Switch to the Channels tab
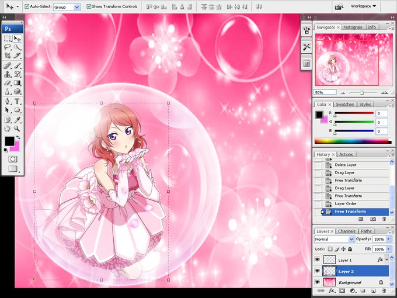Image resolution: width=397 pixels, height=298 pixels. click(347, 231)
